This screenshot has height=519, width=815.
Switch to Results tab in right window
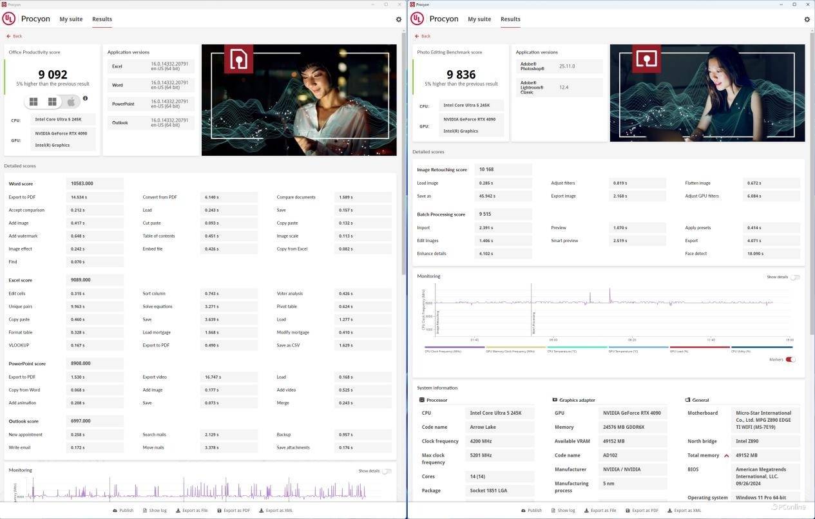coord(510,19)
